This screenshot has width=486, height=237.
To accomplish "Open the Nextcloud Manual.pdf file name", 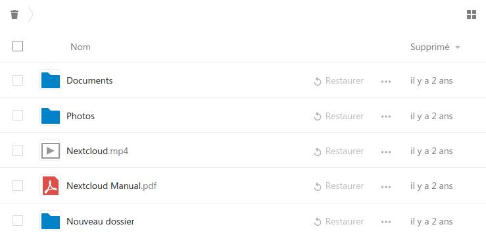I will pyautogui.click(x=112, y=186).
